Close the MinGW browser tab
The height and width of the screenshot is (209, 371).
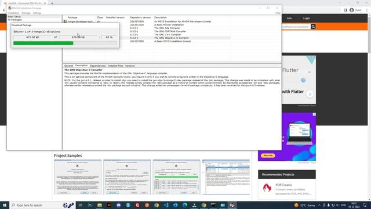pyautogui.click(x=45, y=3)
